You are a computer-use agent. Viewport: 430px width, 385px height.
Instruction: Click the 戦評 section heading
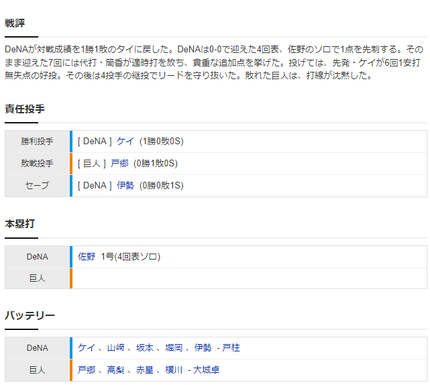pyautogui.click(x=15, y=23)
